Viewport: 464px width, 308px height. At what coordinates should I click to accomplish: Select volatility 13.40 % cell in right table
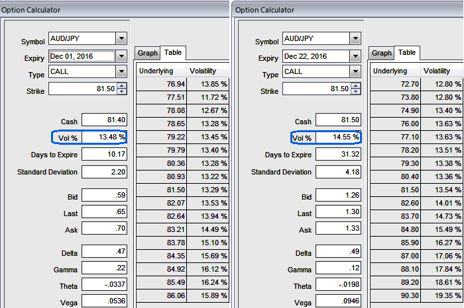tap(442, 110)
